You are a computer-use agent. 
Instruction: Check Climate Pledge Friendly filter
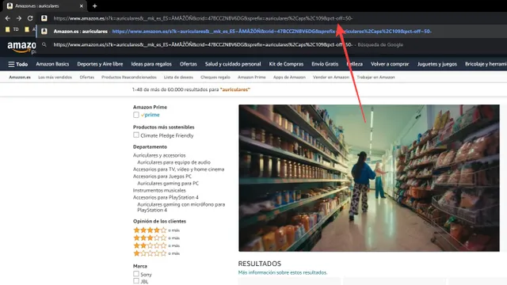(136, 135)
